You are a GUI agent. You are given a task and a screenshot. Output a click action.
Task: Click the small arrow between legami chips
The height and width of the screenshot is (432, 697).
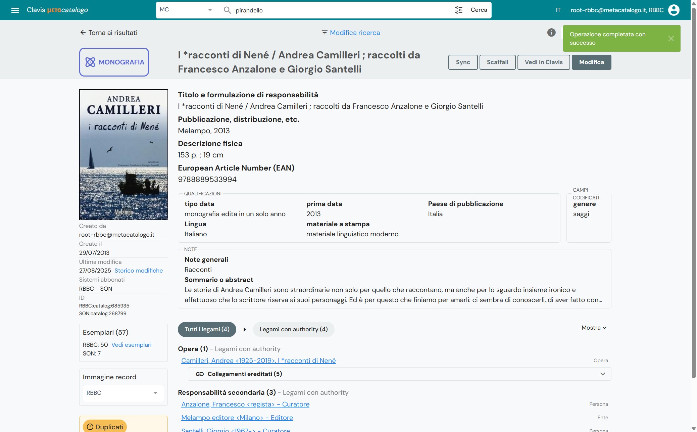point(245,330)
